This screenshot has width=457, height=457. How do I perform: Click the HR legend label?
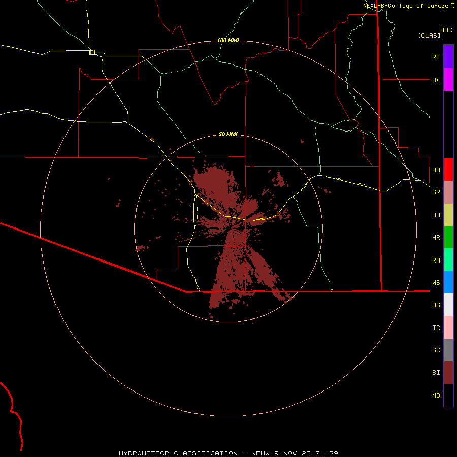(x=436, y=238)
